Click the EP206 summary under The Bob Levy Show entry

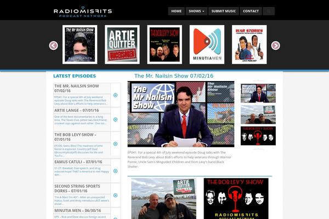[78, 151]
